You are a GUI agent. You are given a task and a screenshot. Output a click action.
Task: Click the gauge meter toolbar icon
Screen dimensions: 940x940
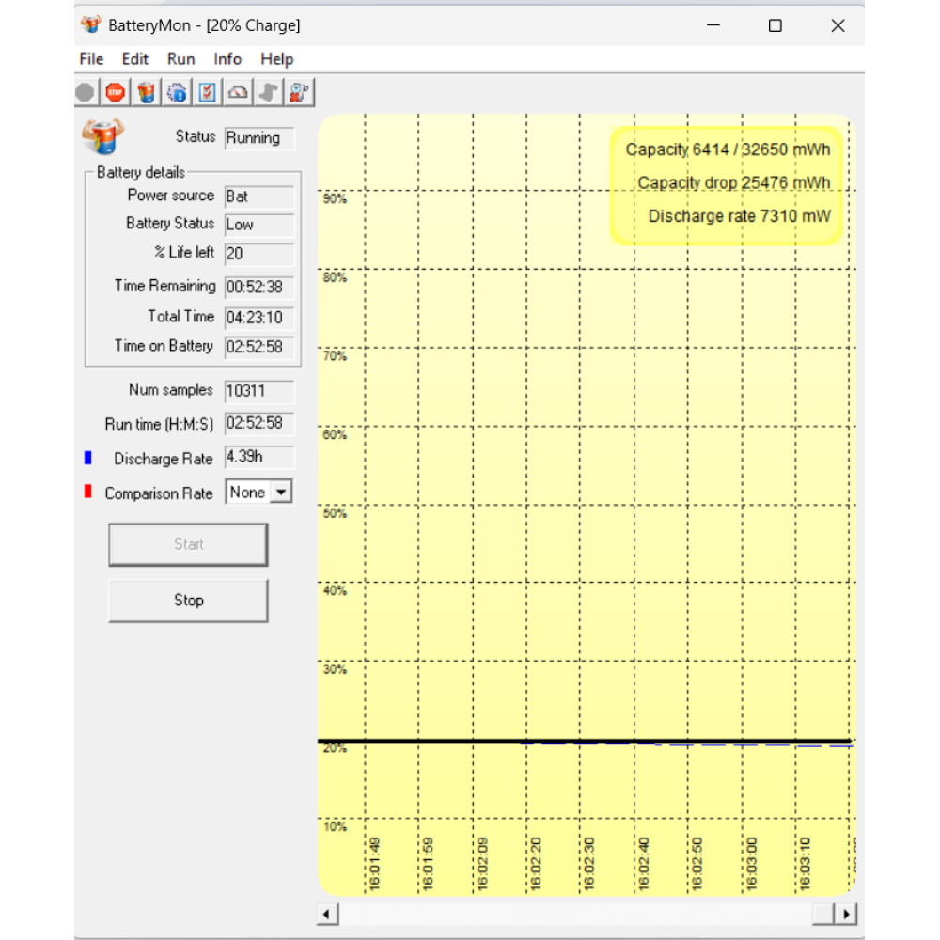238,92
